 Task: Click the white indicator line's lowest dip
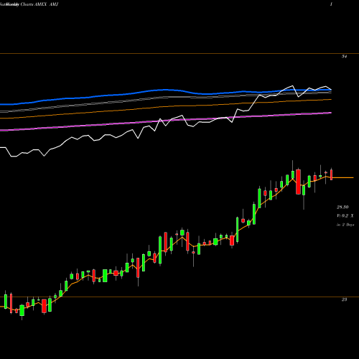[14, 157]
